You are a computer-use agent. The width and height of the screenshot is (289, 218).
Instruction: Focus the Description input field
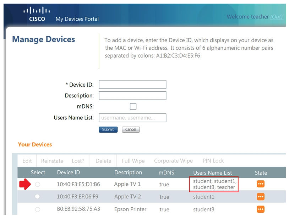point(132,96)
